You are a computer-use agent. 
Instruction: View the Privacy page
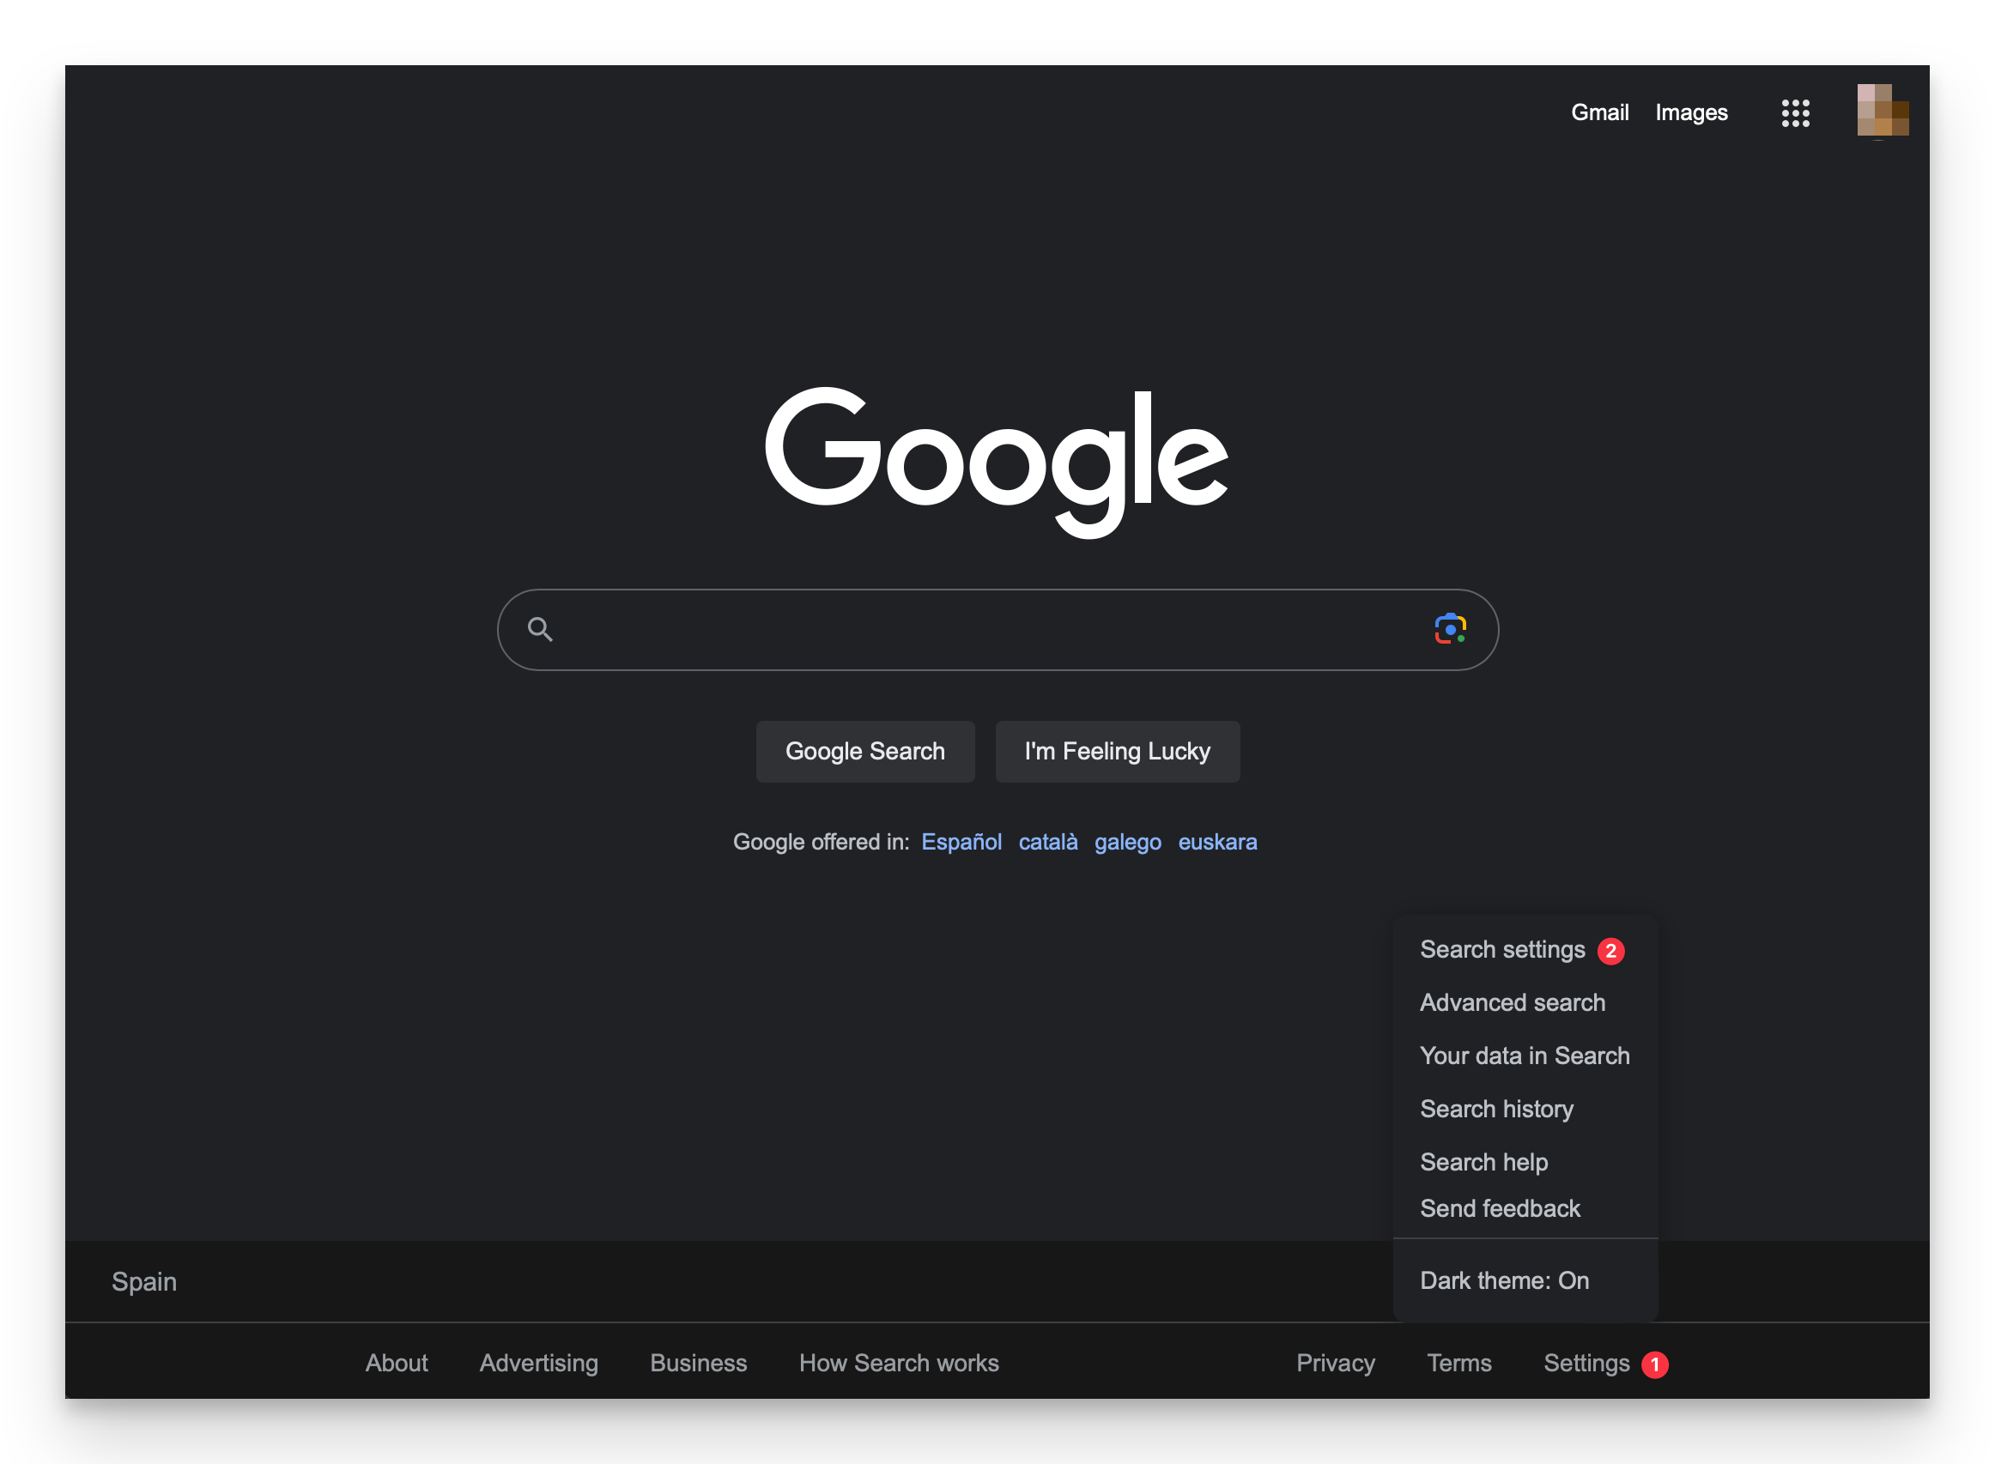[x=1336, y=1363]
